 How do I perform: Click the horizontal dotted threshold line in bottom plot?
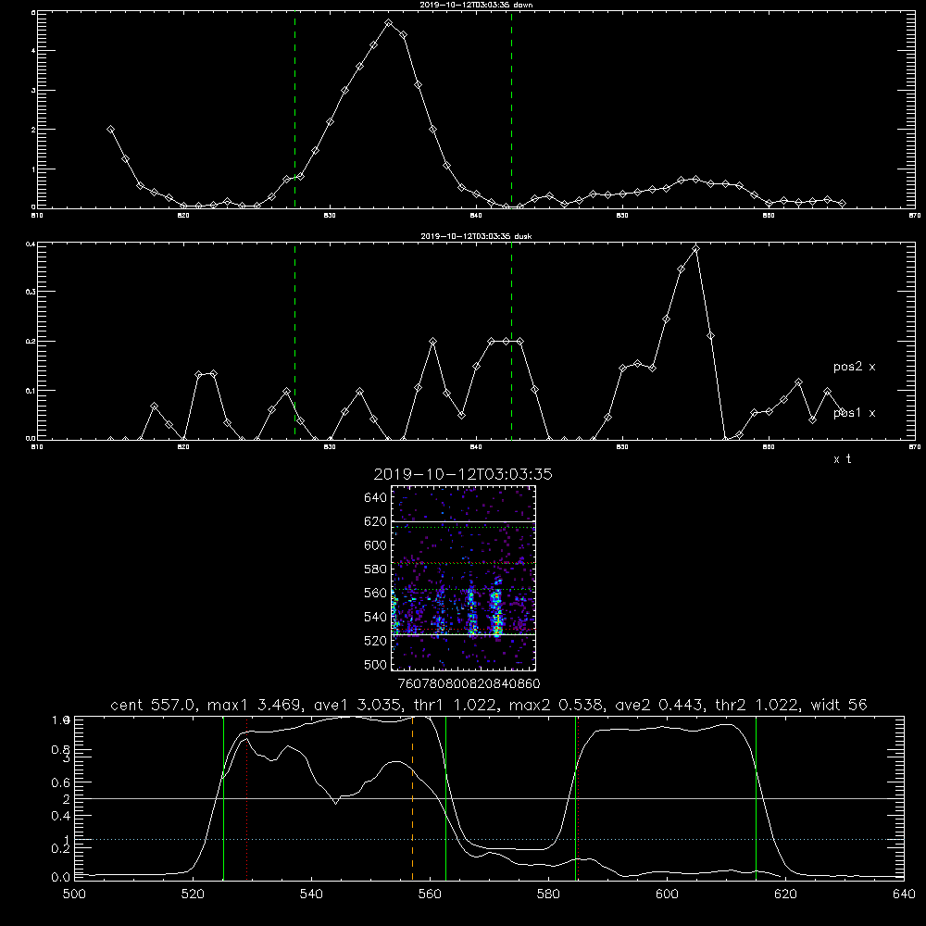489,839
